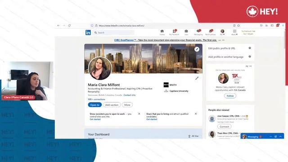Open the Home tab in LinkedIn nav
This screenshot has width=288, height=162.
[162, 32]
